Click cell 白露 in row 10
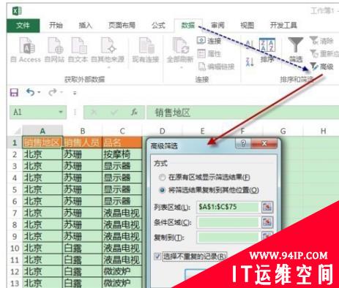 (83, 248)
